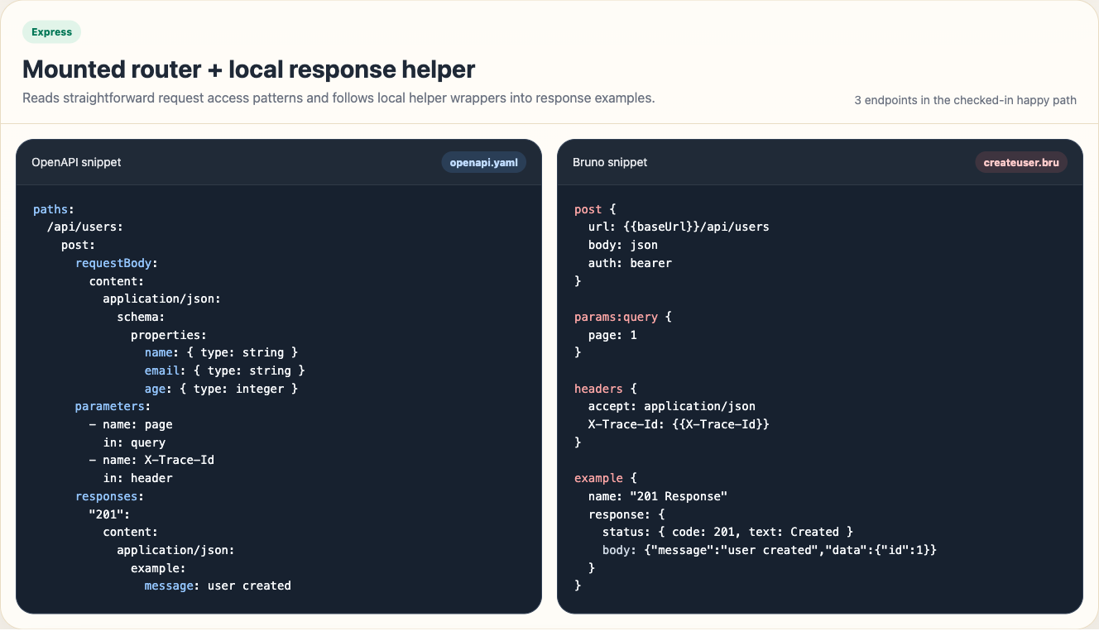Click the 'example {' block header
This screenshot has height=631, width=1099.
(x=606, y=478)
